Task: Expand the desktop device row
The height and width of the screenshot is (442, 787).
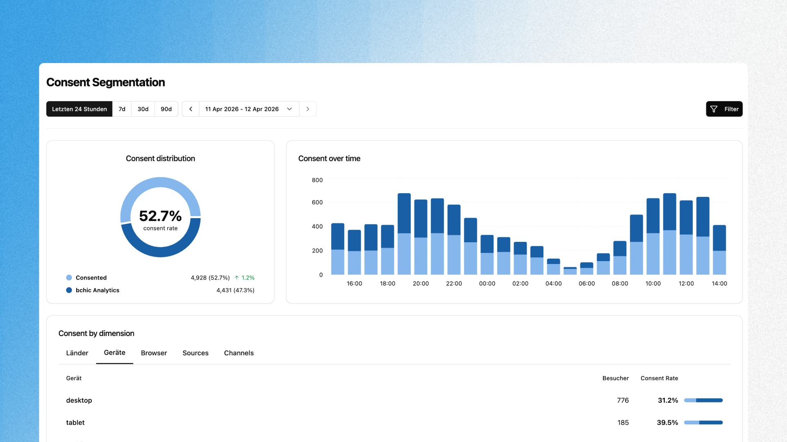Action: (x=79, y=400)
